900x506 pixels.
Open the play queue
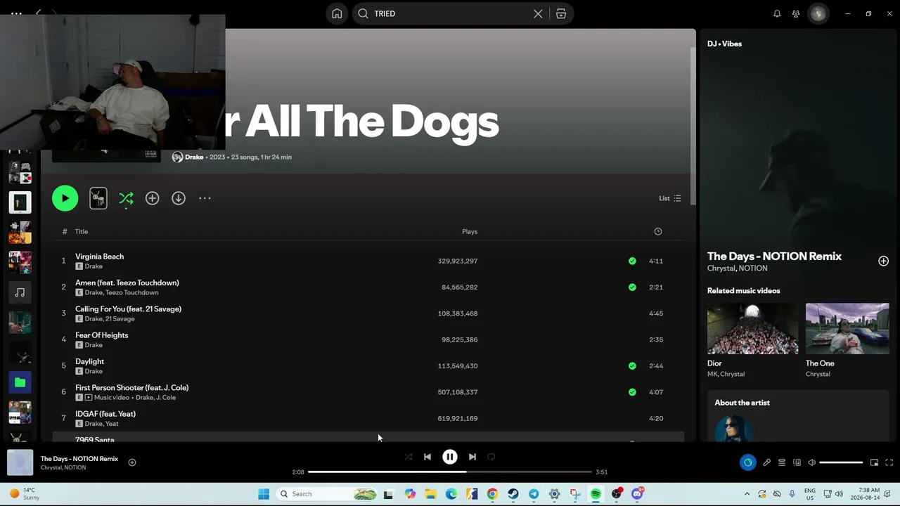coord(781,462)
